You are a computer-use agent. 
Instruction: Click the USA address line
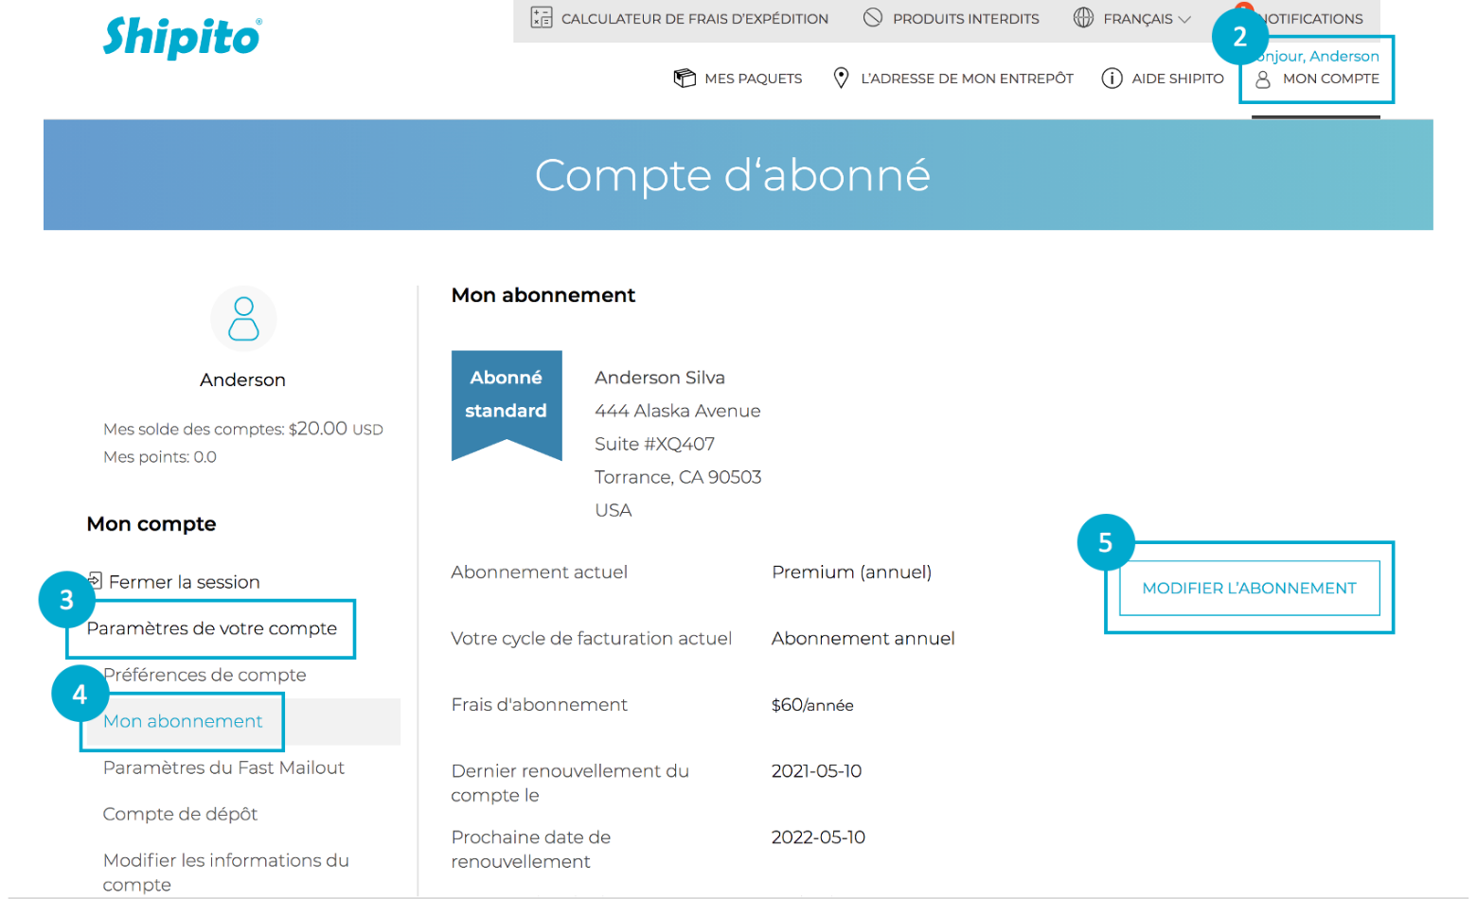[x=613, y=510]
